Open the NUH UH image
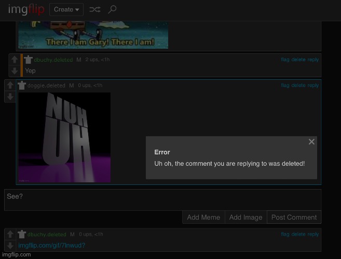This screenshot has height=259, width=341. [64, 137]
